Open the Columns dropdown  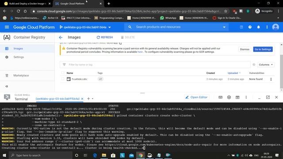[x=266, y=64]
